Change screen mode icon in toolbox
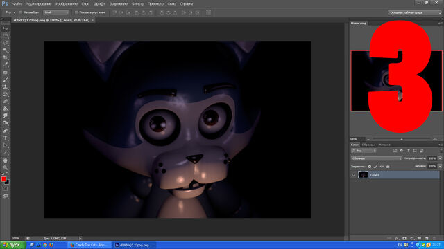 pos(6,196)
